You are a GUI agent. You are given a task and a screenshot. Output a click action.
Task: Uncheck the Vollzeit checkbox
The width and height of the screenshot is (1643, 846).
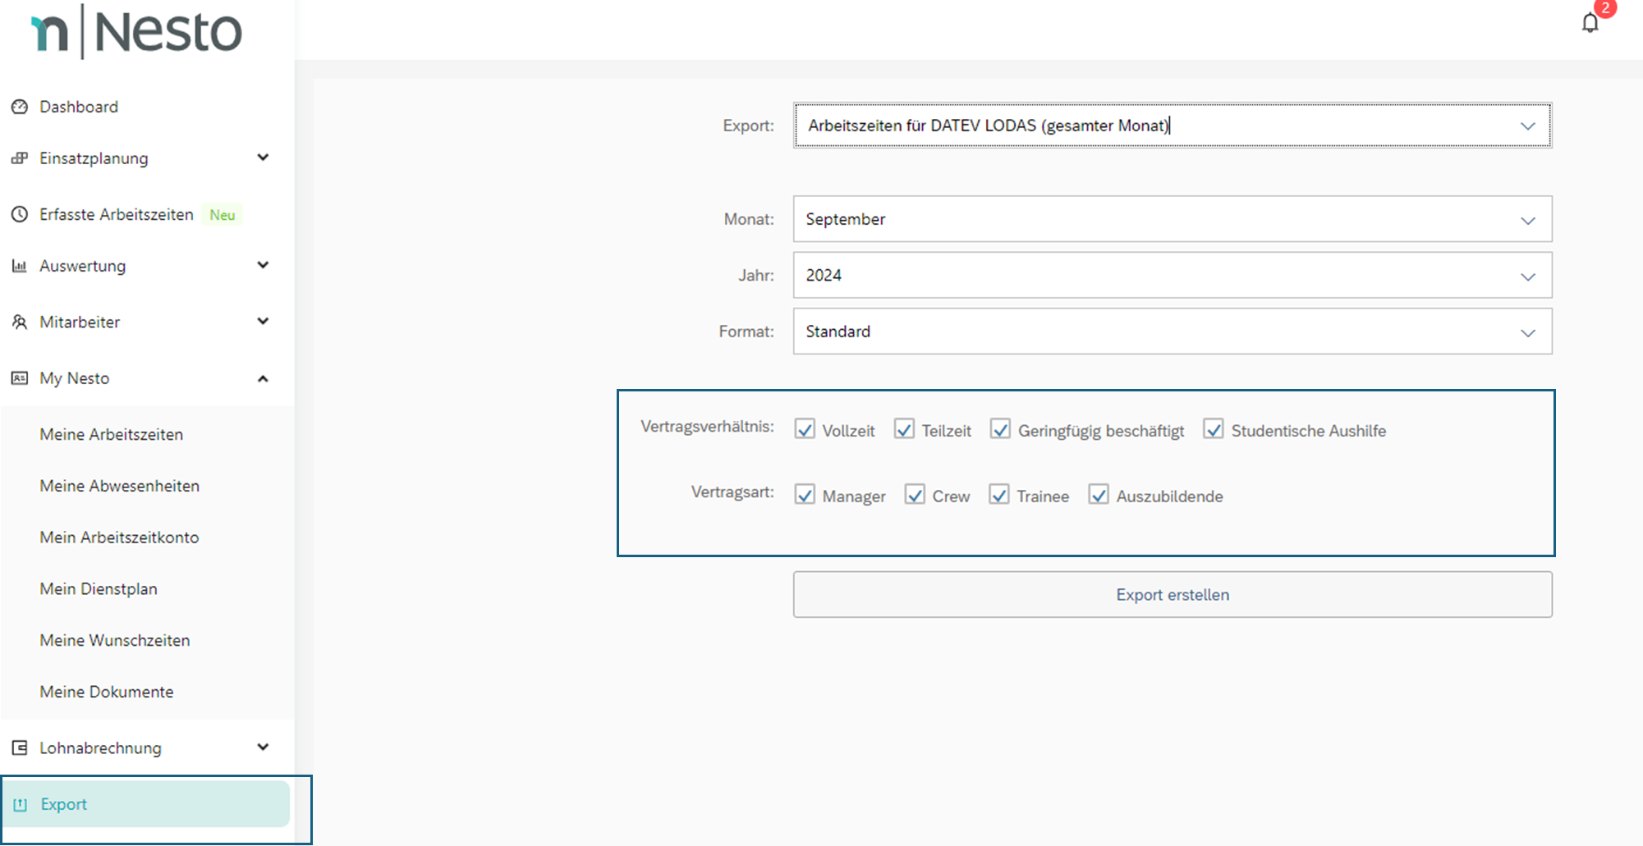click(x=805, y=430)
